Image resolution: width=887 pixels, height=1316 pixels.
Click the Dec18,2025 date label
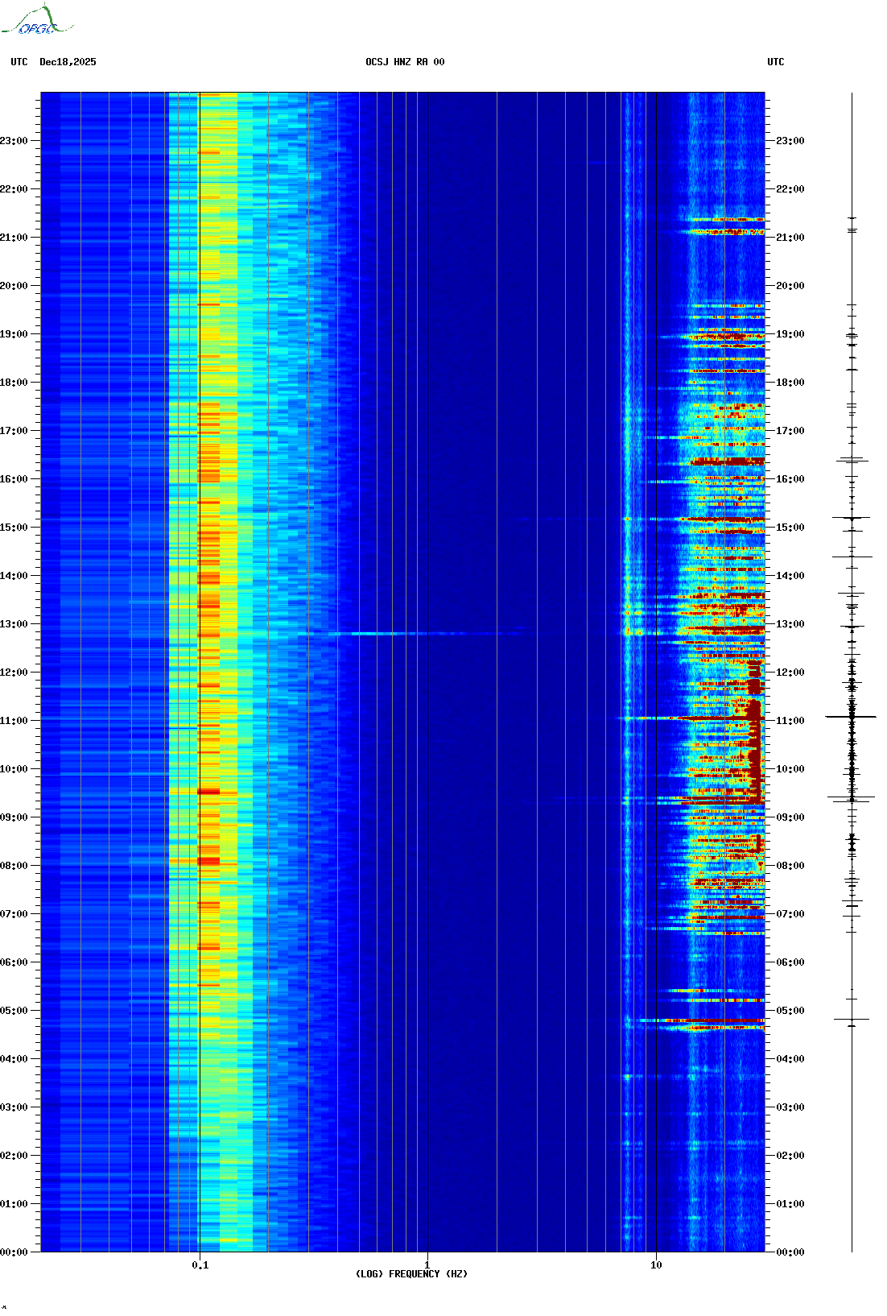(x=68, y=62)
